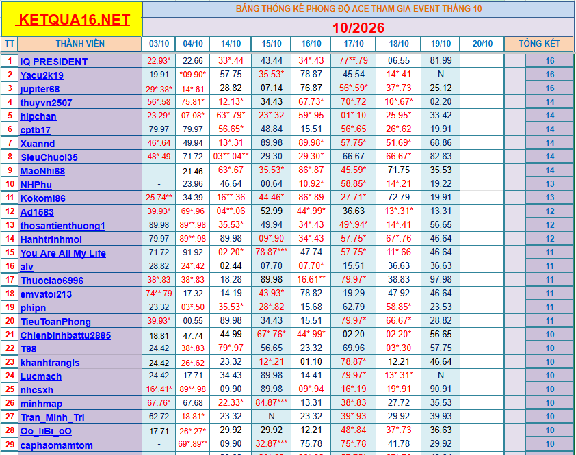Click the 14/10 date column header

pyautogui.click(x=231, y=44)
